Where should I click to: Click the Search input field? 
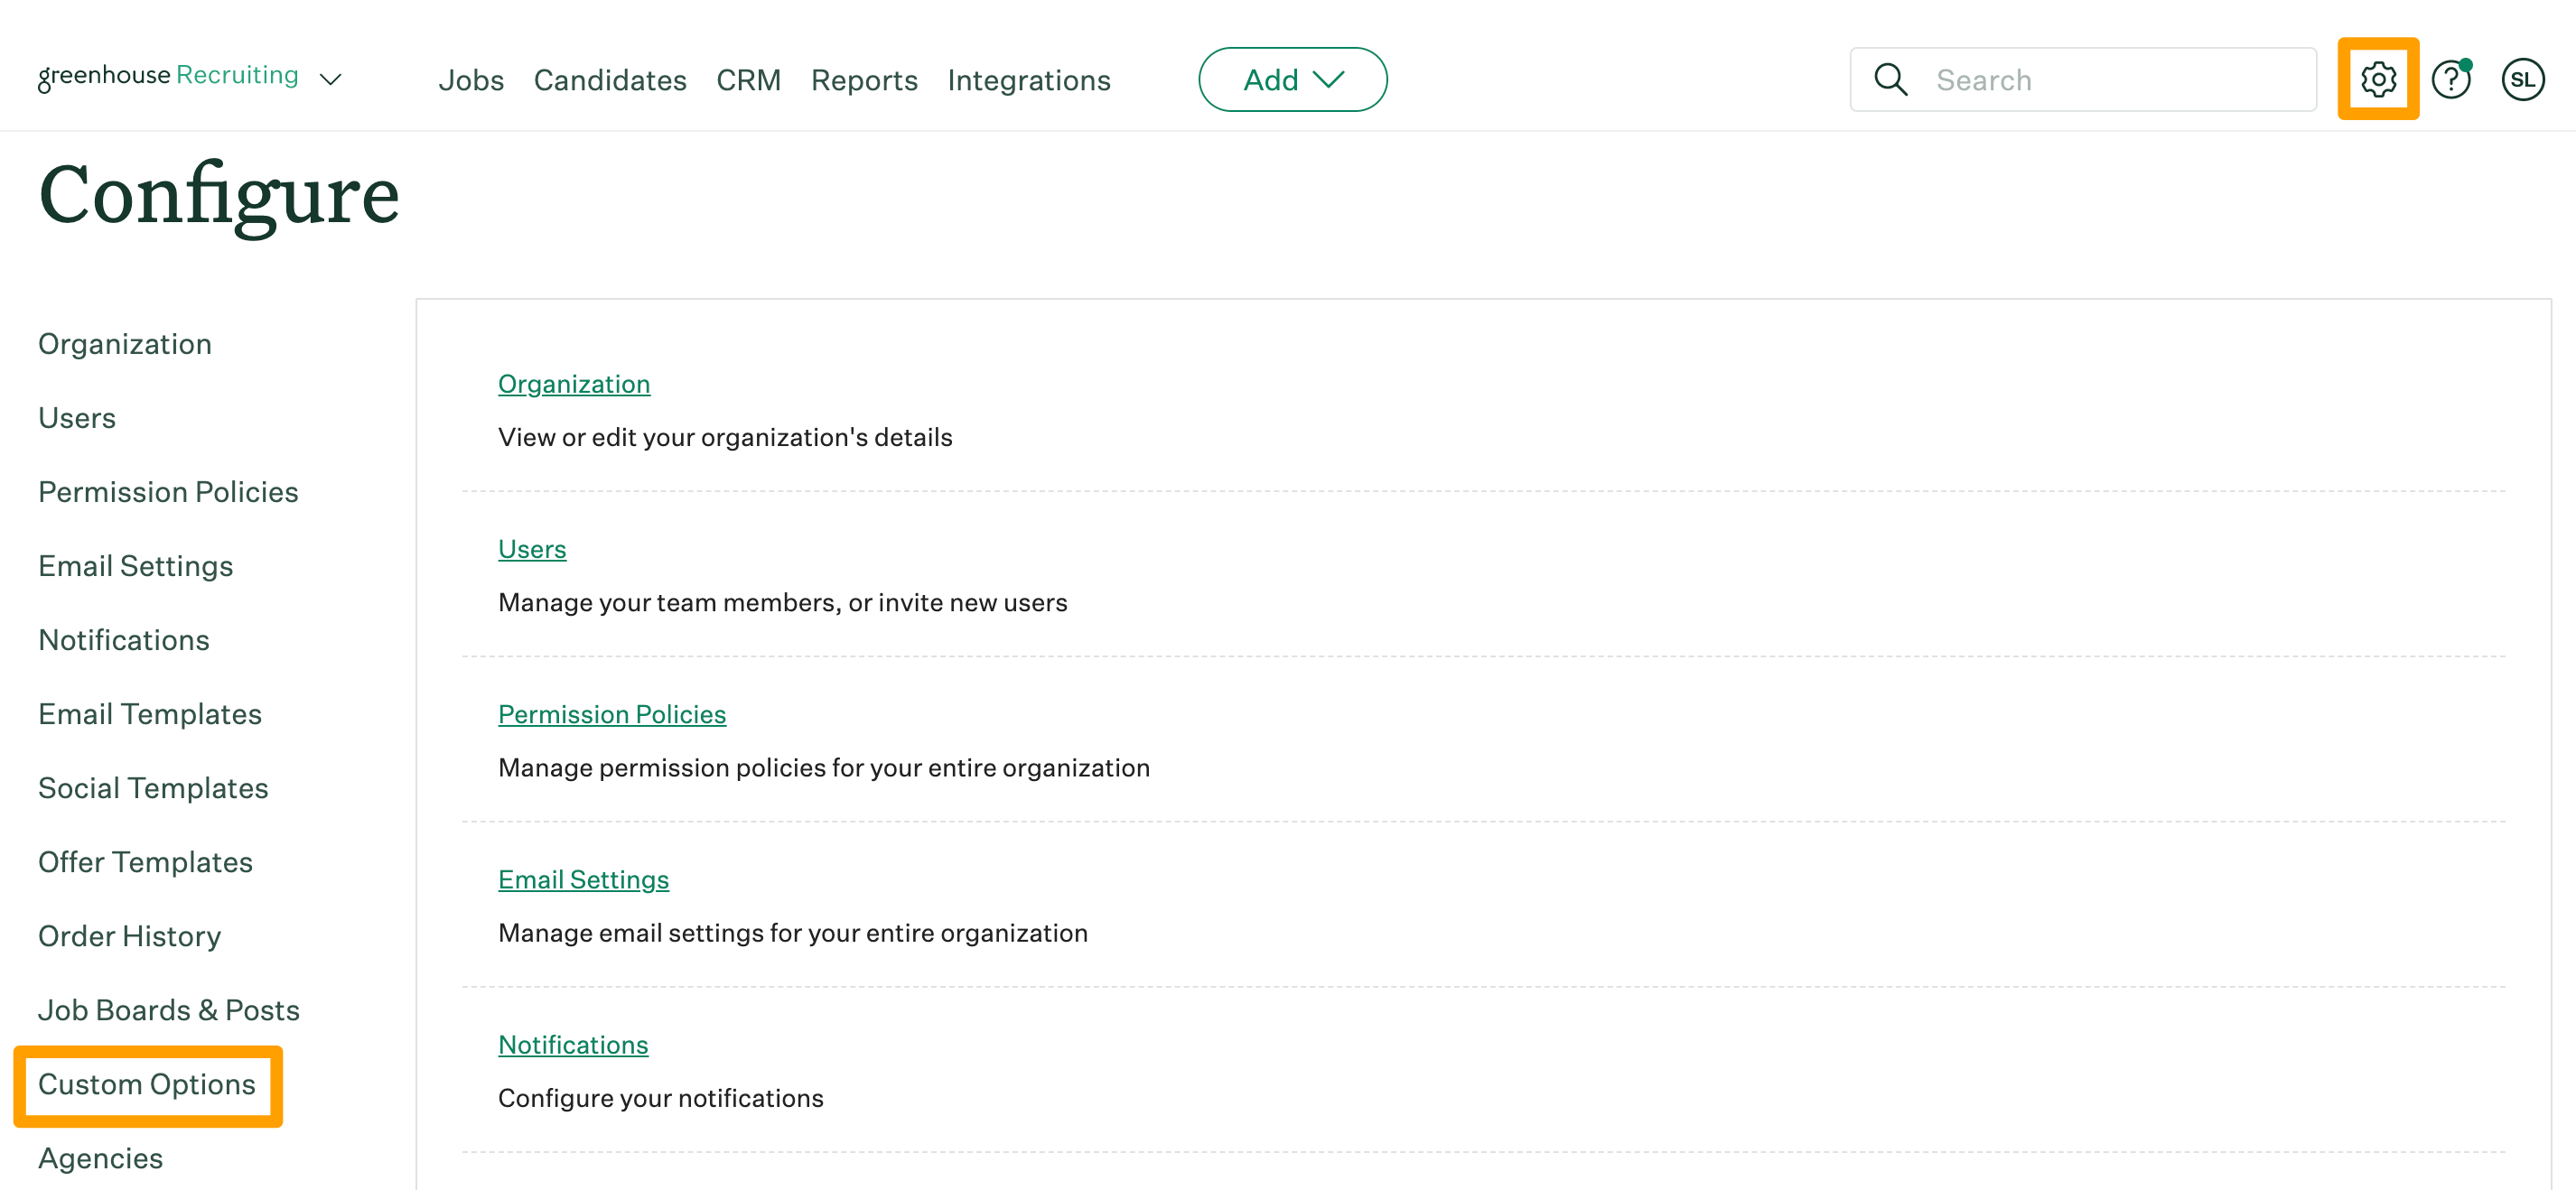pyautogui.click(x=2085, y=79)
